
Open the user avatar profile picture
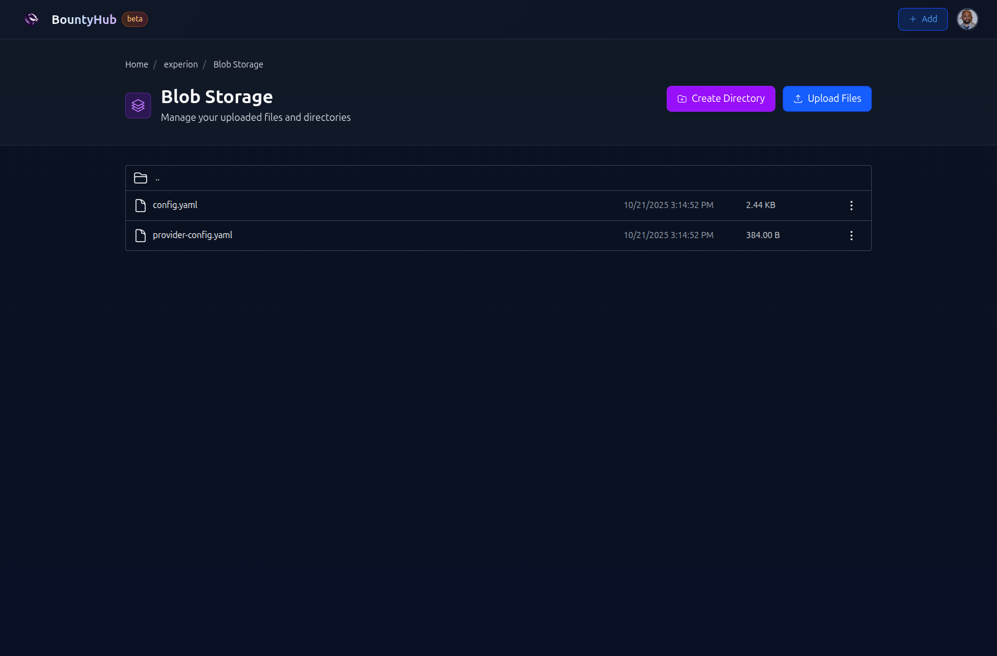coord(967,19)
